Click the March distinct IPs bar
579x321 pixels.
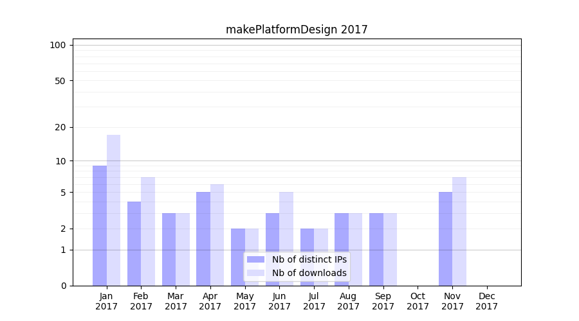[x=169, y=249]
